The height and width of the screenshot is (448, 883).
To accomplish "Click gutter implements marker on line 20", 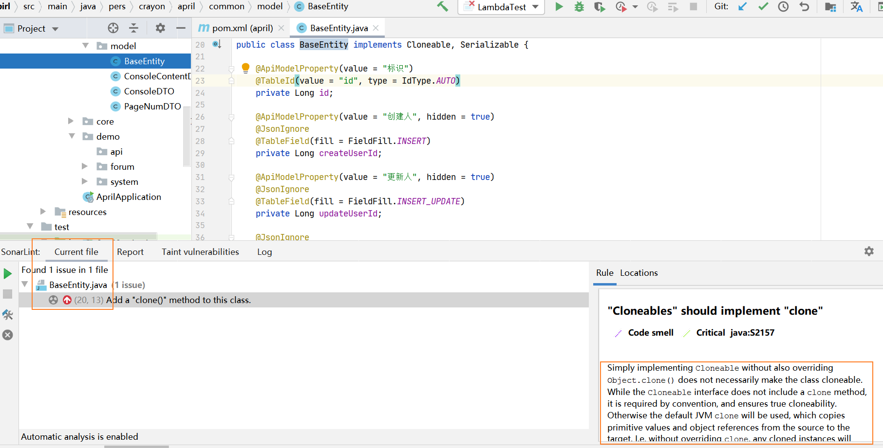I will tap(217, 44).
